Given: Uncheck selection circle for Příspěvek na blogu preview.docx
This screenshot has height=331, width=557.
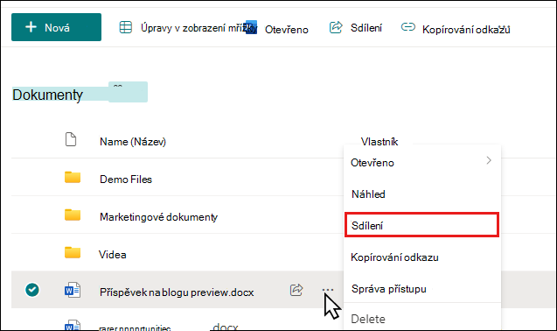Looking at the screenshot, I should [x=32, y=290].
